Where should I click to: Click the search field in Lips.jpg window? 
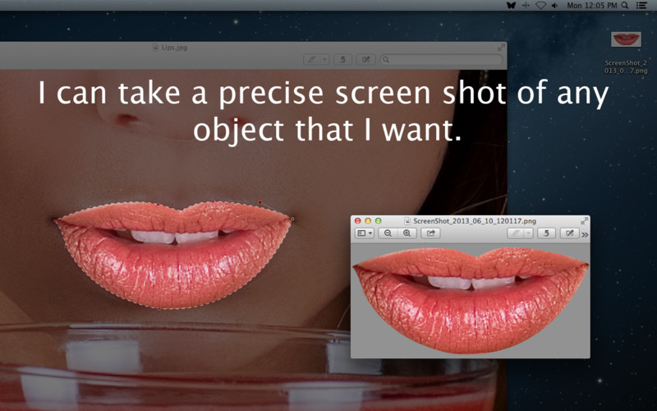pyautogui.click(x=441, y=59)
